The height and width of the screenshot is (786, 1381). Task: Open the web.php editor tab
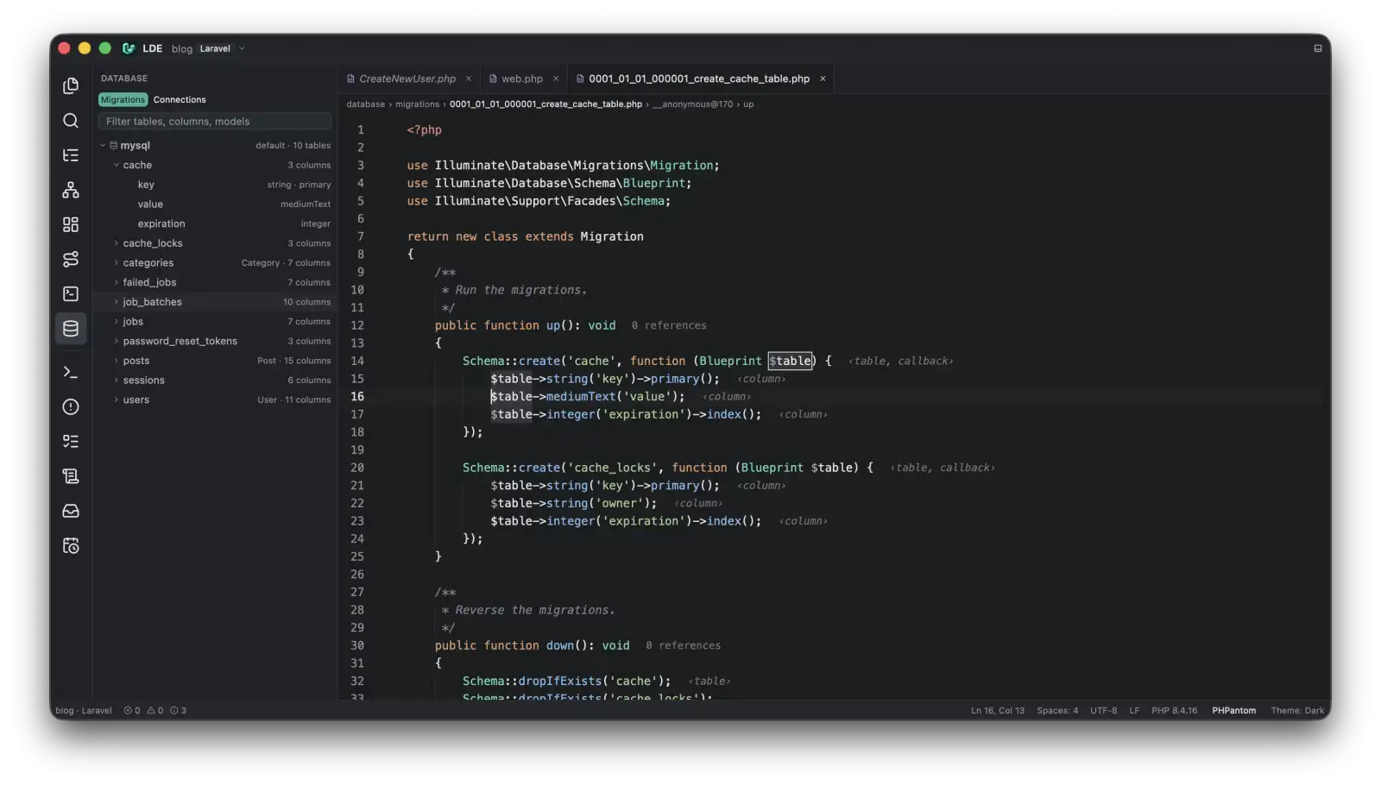click(x=522, y=79)
